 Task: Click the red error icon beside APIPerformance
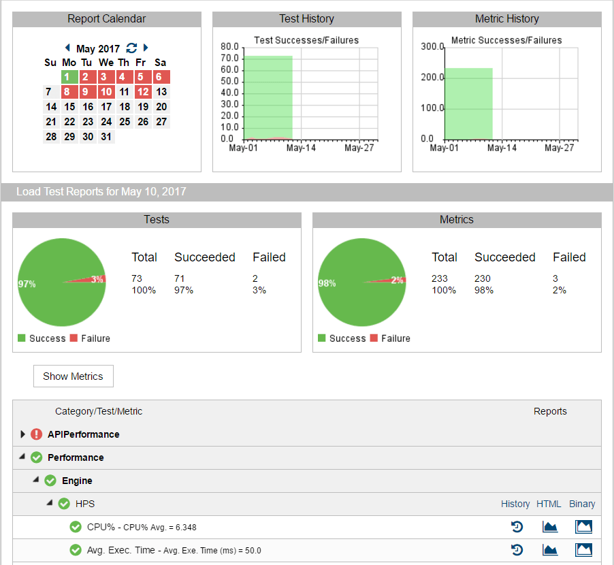pyautogui.click(x=36, y=434)
